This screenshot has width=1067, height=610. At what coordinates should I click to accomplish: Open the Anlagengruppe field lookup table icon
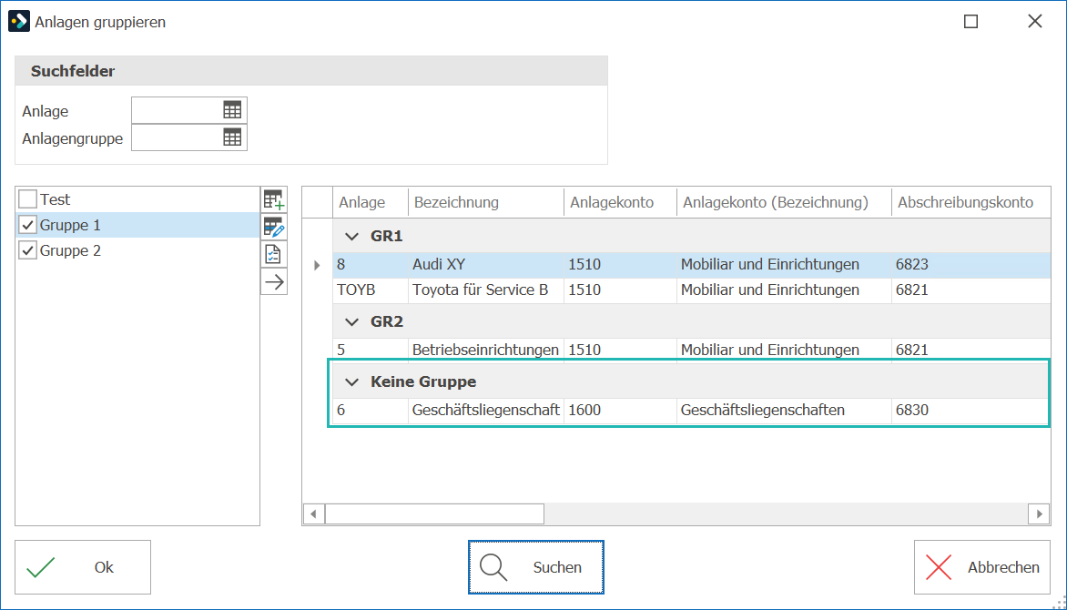point(232,137)
